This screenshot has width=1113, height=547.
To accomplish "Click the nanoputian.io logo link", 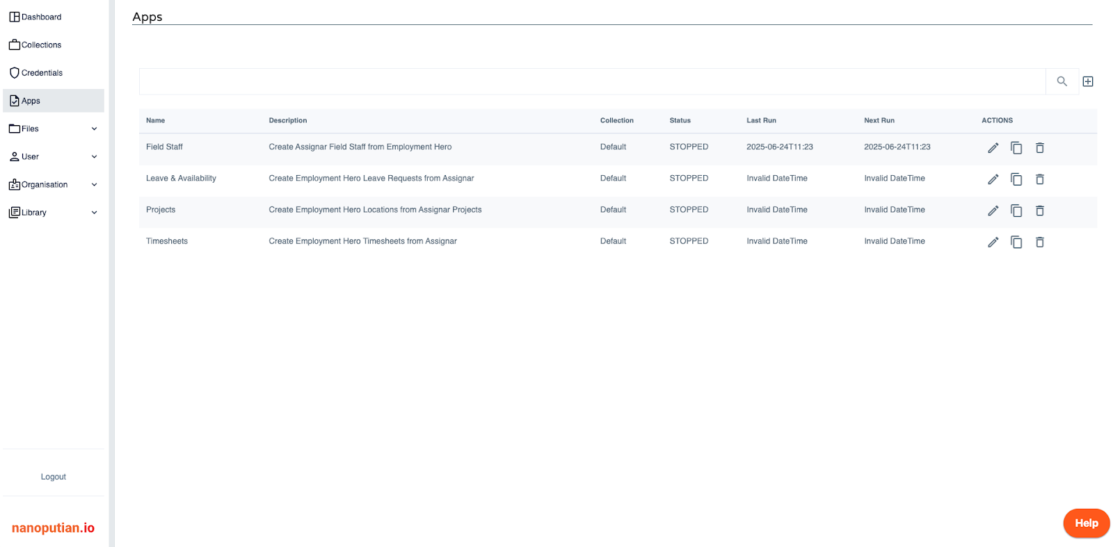I will pos(53,528).
